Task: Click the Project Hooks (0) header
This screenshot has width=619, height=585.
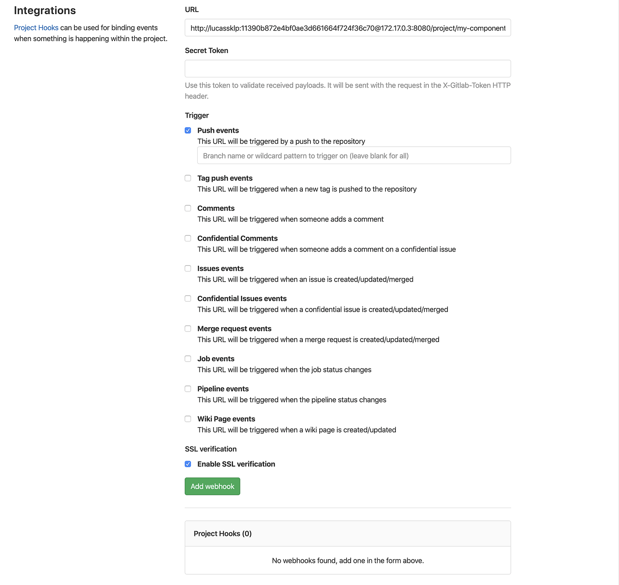Action: coord(222,533)
